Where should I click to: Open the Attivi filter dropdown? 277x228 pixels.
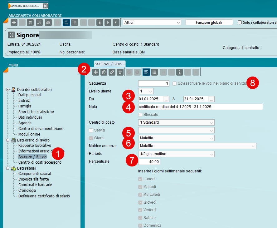coord(152,22)
